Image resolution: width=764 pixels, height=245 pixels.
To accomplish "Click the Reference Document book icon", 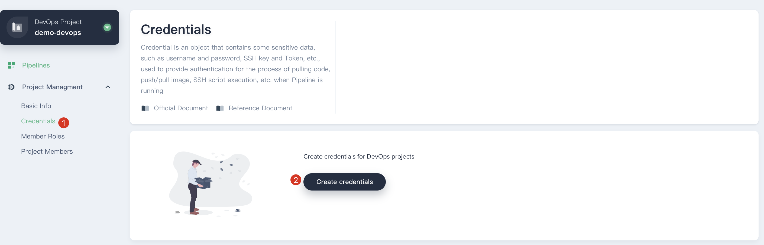I will point(220,108).
